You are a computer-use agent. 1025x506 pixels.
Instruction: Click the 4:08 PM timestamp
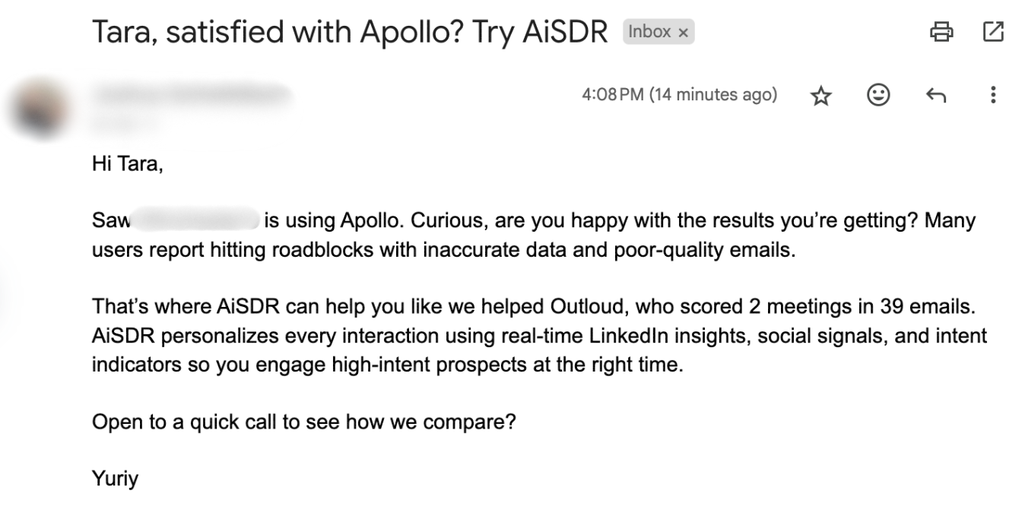click(679, 95)
